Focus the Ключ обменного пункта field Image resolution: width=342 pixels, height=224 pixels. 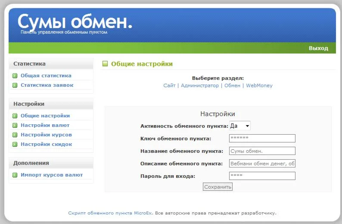(262, 139)
